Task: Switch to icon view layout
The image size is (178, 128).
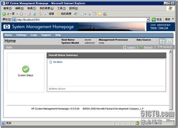Action: (x=169, y=41)
